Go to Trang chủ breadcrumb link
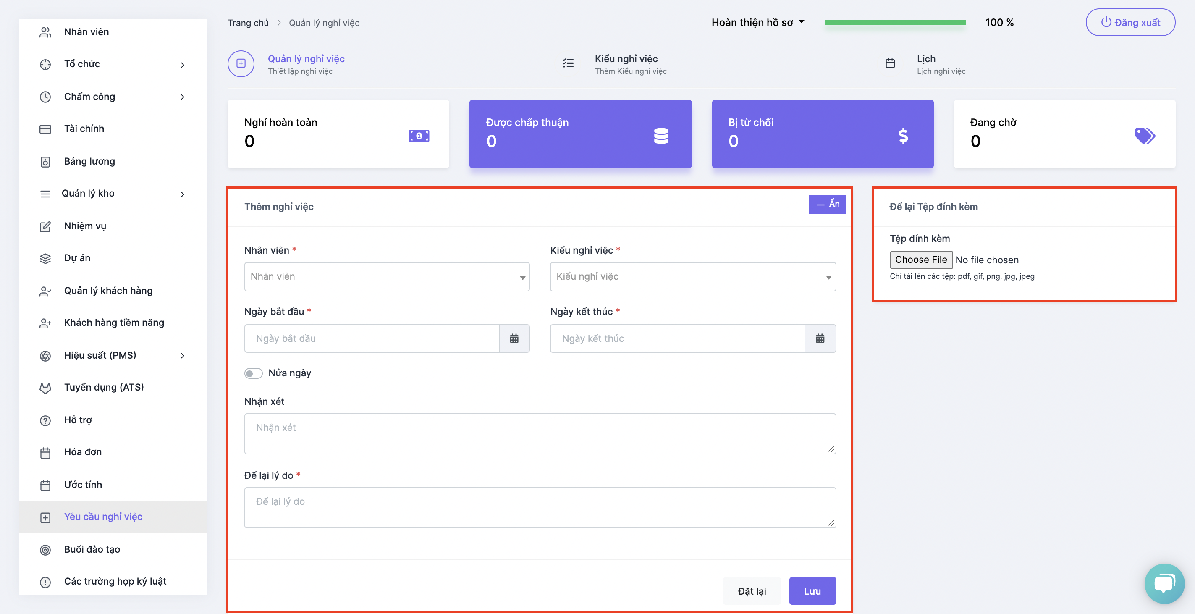 248,23
